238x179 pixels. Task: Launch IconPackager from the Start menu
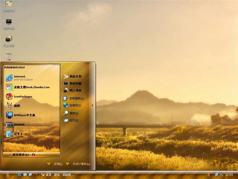(x=22, y=97)
